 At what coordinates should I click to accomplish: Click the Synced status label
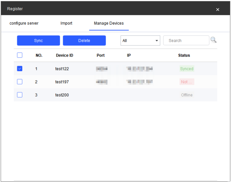187,69
